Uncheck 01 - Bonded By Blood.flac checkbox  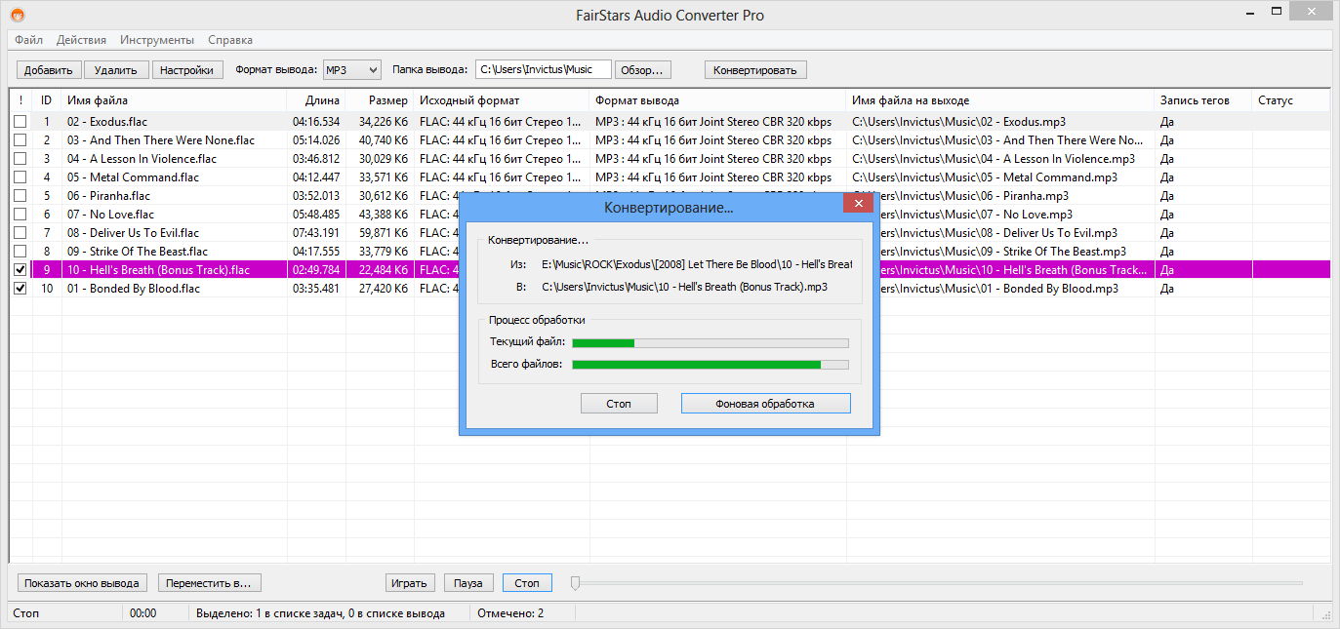tap(20, 289)
